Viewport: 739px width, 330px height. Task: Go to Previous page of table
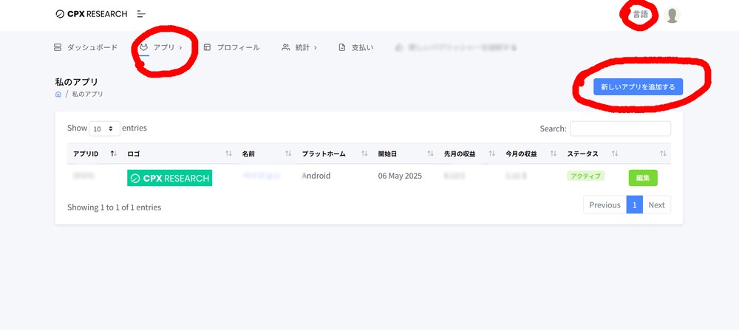(605, 204)
